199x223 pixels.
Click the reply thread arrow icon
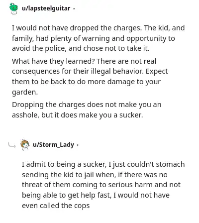[12, 145]
